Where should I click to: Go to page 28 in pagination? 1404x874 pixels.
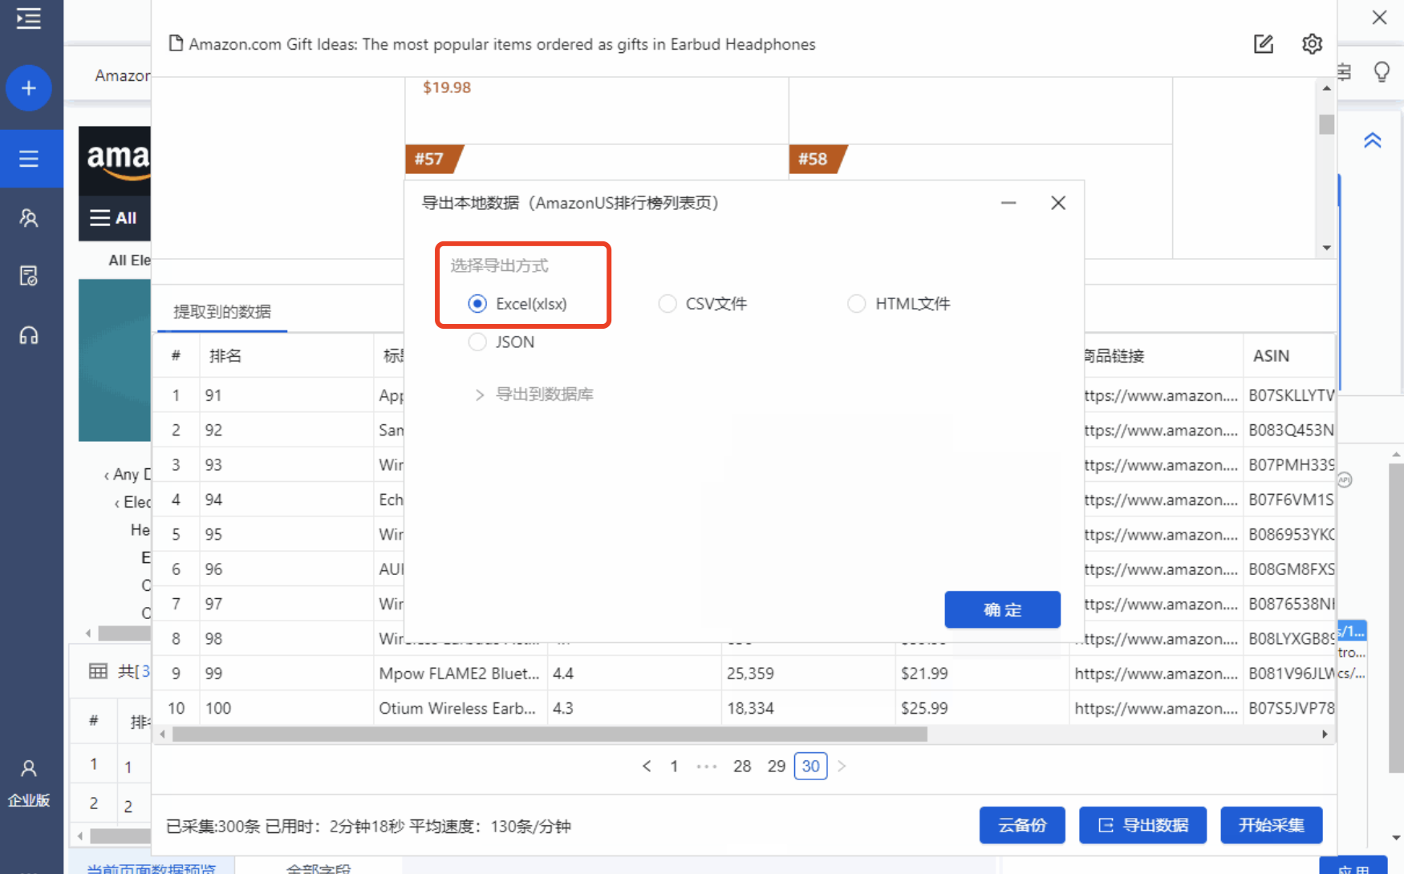[742, 767]
